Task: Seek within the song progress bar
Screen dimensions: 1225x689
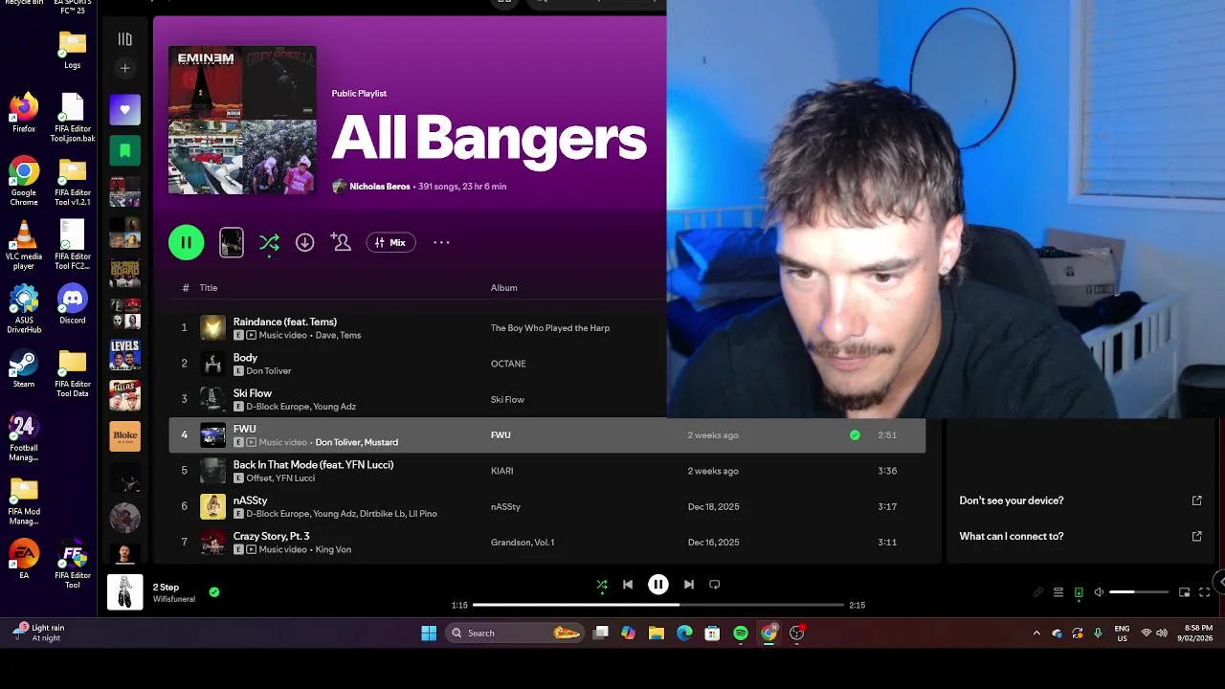Action: pos(658,605)
